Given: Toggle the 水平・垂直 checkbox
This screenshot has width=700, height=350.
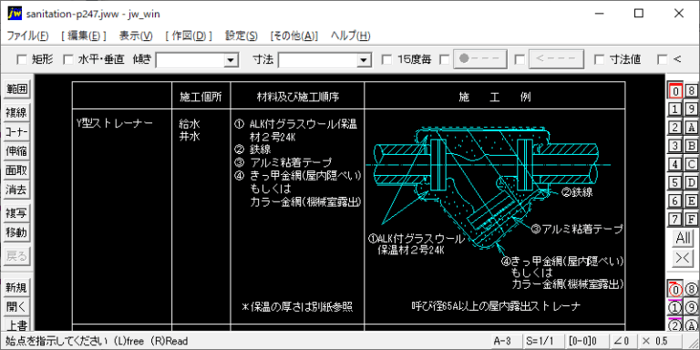Looking at the screenshot, I should (x=67, y=59).
